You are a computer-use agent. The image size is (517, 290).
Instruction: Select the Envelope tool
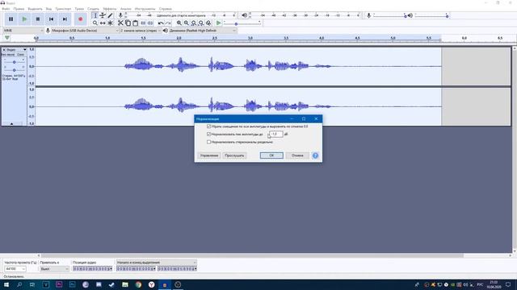tap(103, 15)
